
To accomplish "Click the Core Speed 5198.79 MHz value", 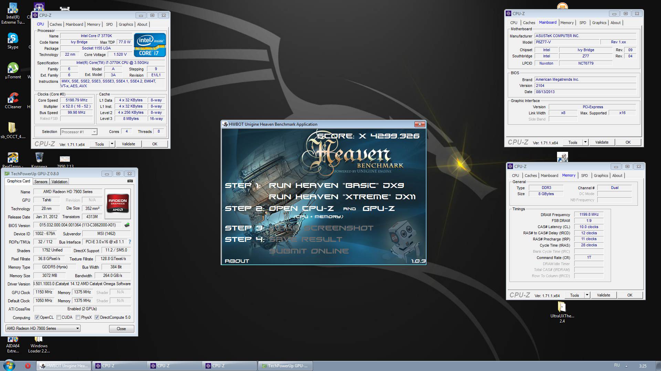I will coord(77,100).
